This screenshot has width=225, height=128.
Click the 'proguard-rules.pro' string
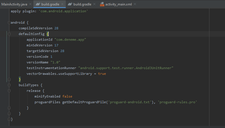click(177, 102)
